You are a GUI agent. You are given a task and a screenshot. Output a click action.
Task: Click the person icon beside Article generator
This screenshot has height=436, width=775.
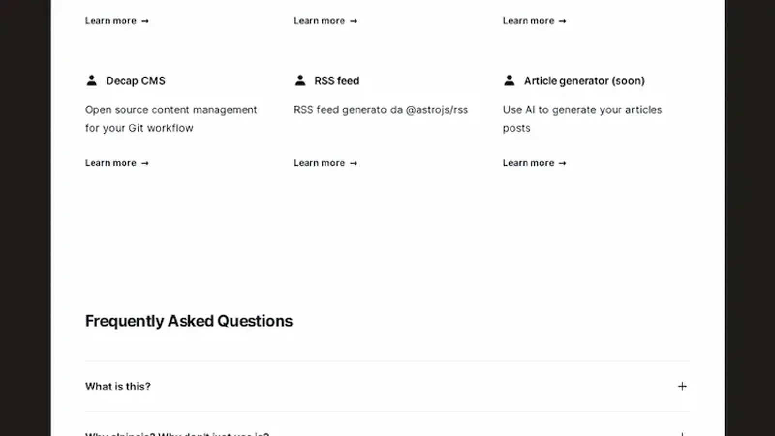point(509,80)
